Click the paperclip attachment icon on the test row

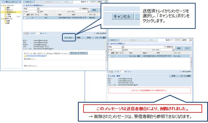[x=32, y=18]
